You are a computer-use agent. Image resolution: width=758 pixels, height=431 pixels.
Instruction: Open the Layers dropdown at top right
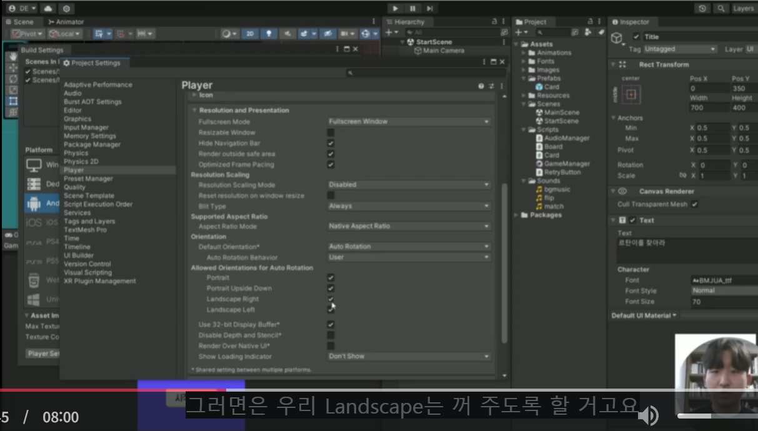[x=744, y=8]
